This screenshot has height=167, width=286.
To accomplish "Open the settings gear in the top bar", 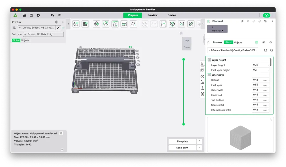I will [x=38, y=15].
